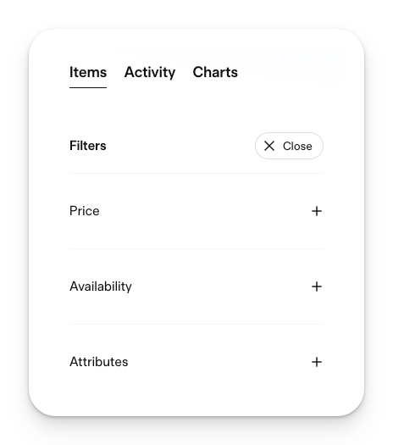
Task: Expand the Attributes filter section
Action: point(196,362)
